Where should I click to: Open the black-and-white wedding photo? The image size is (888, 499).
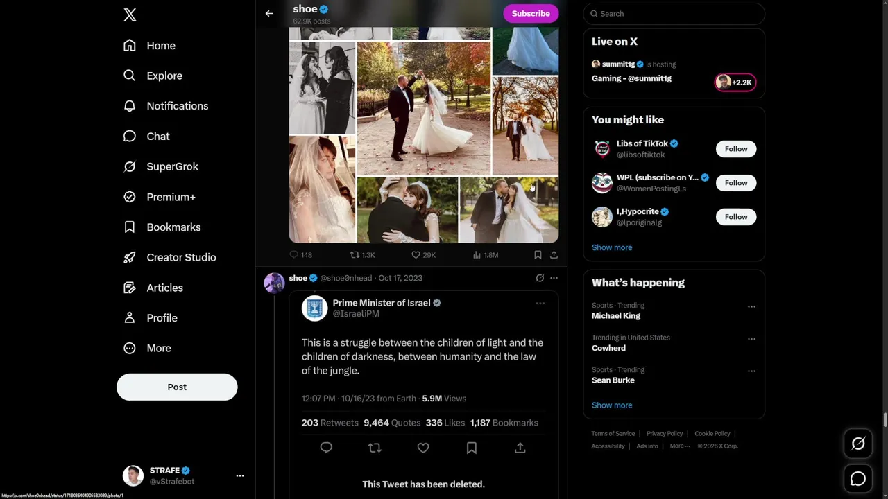pos(322,87)
